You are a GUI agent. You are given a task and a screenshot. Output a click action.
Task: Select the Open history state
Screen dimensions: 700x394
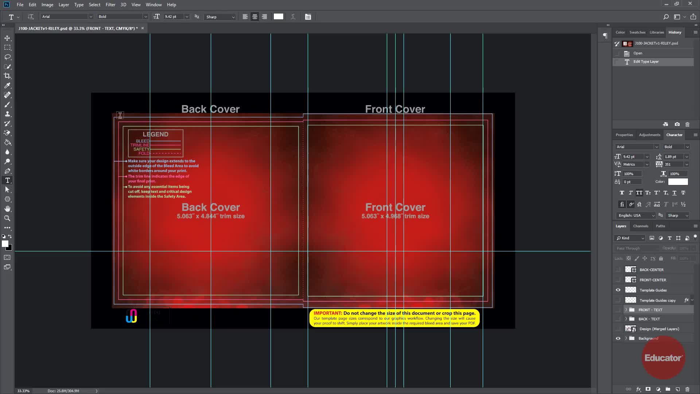pyautogui.click(x=638, y=53)
